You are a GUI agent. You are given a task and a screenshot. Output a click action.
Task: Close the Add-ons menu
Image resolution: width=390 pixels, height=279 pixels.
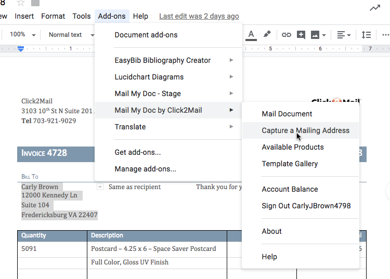112,16
